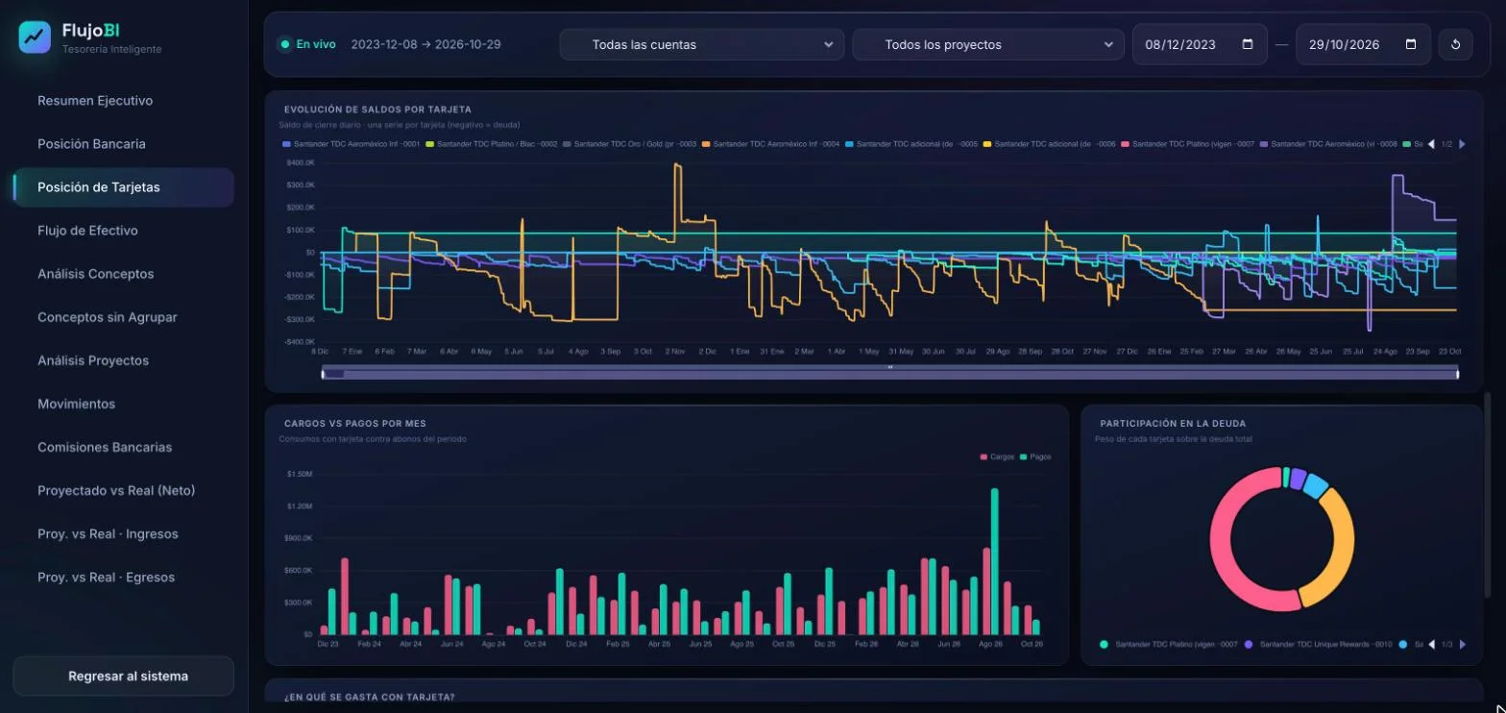Toggle Santander TDC Aeroméxico Inf -0001 series
Viewport: 1506px width, 713px height.
point(352,144)
